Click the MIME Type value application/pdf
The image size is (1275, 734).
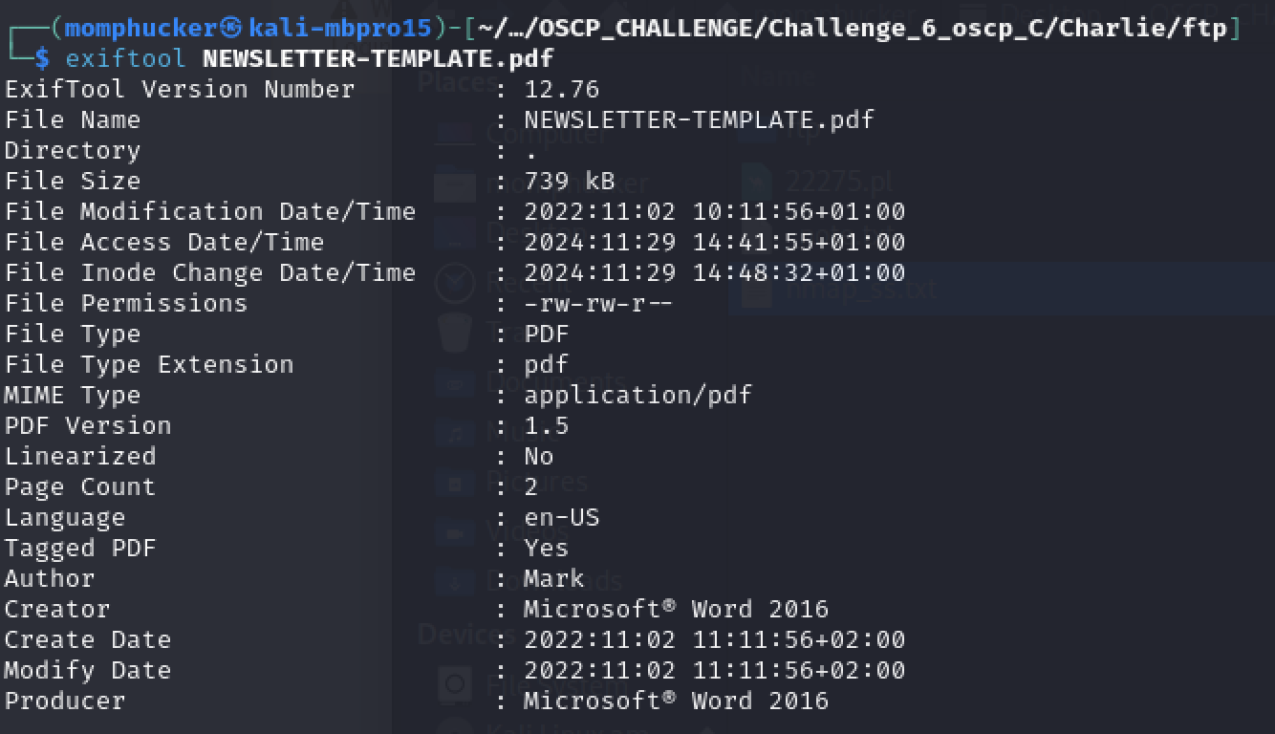pyautogui.click(x=637, y=395)
